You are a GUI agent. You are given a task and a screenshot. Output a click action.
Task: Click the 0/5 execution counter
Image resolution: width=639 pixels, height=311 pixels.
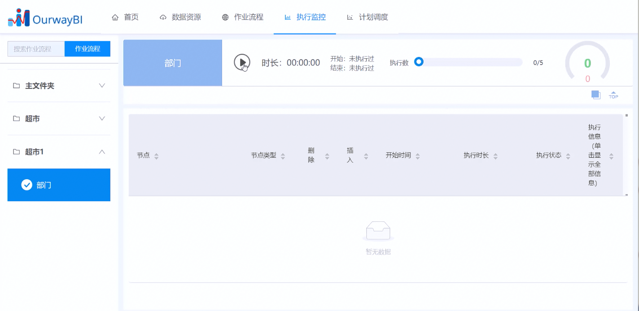538,63
